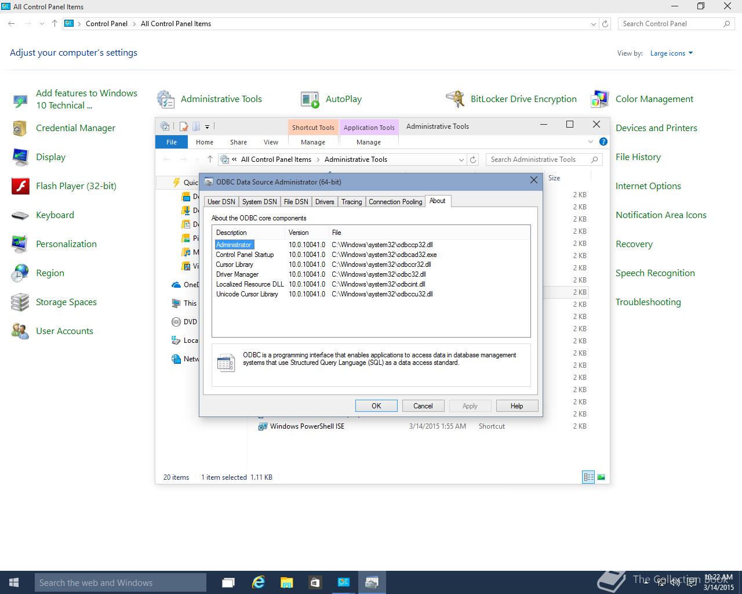Click the Properties icon in Explorer quick access toolbar
Screen dimensions: 742x594
[x=184, y=126]
